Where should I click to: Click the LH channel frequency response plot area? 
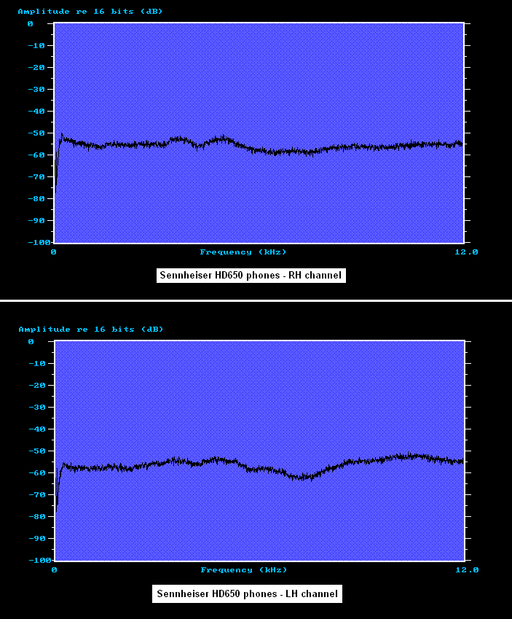(259, 451)
